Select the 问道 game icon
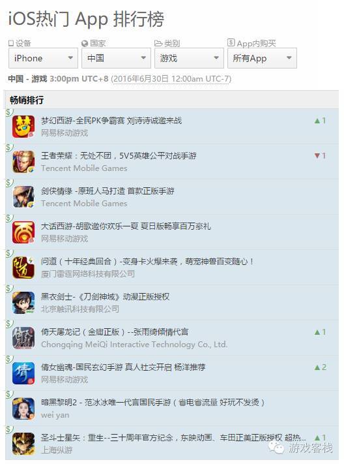 (23, 268)
